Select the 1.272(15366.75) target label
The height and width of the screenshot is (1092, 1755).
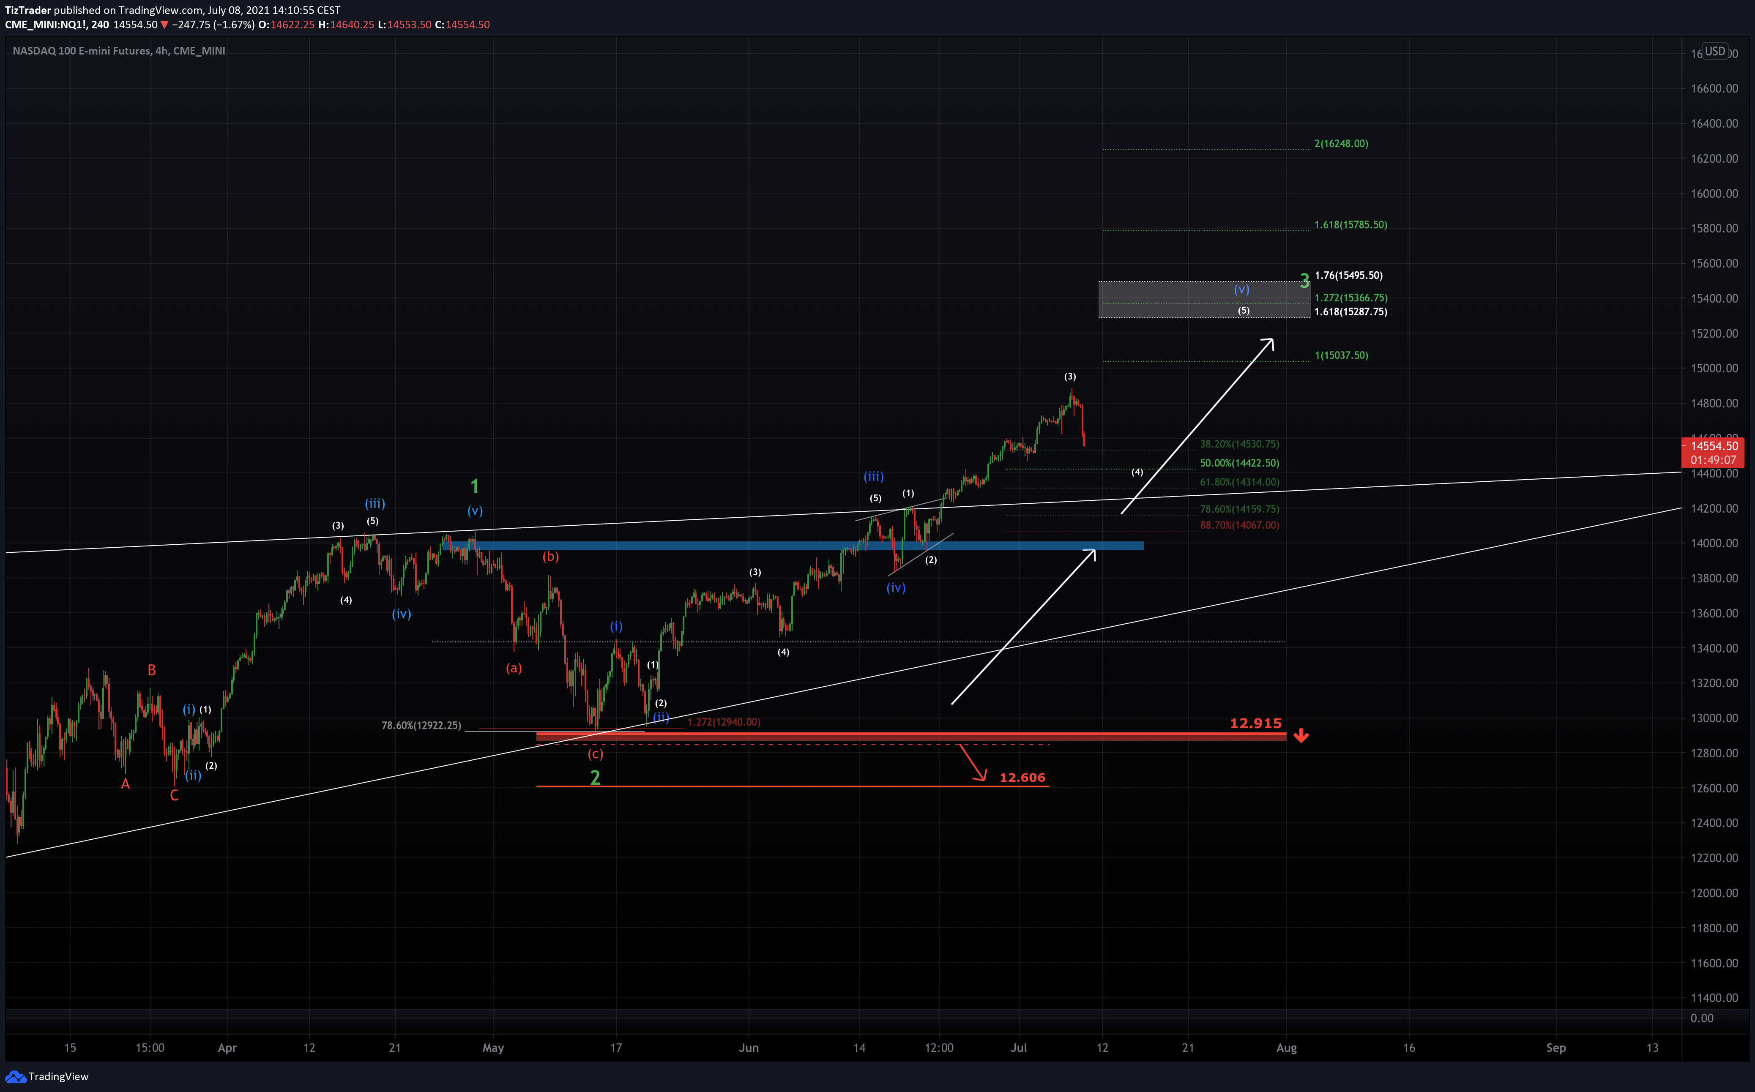click(x=1350, y=298)
